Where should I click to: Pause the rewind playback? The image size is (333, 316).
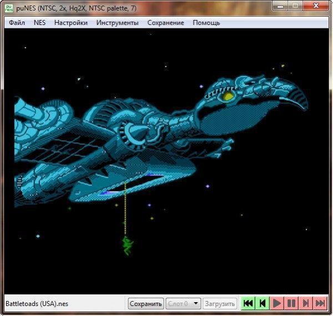coord(291,303)
